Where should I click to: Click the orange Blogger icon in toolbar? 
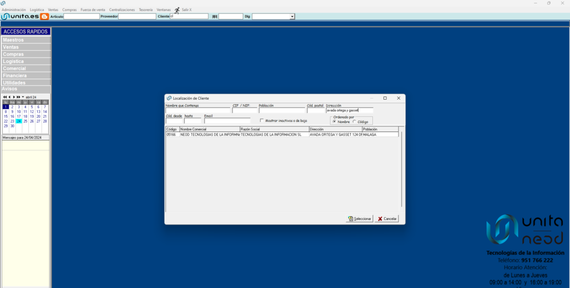(x=45, y=17)
